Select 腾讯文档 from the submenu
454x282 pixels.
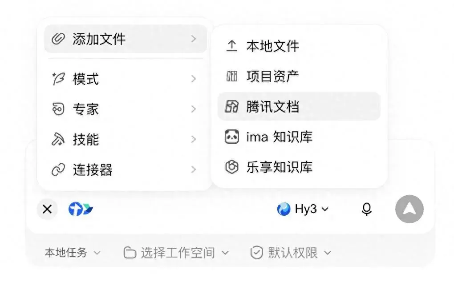299,106
